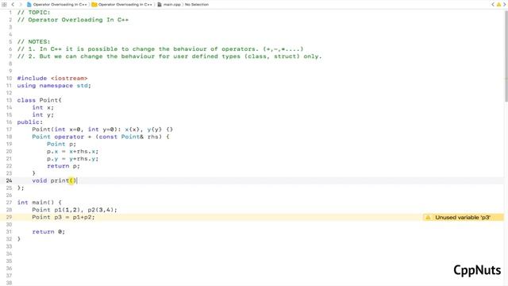This screenshot has height=286, width=508.
Task: Click 'p.y = y+rhs.y;' statement
Action: click(72, 159)
